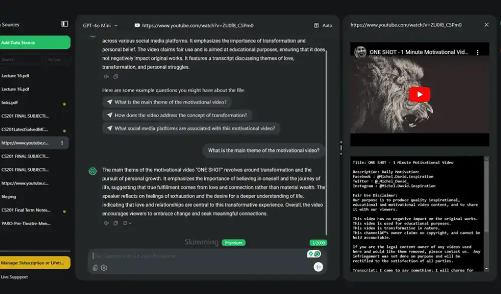Ask how the video addresses transformation
Screen dimensions: 501x294
coord(177,115)
